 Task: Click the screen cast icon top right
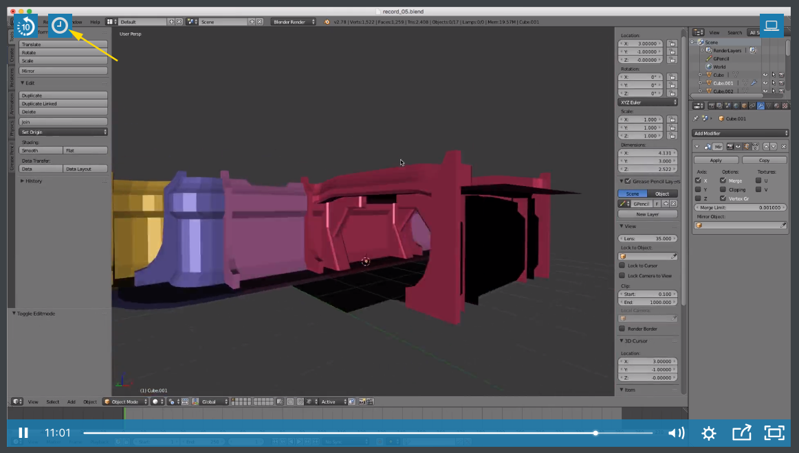[x=771, y=26]
